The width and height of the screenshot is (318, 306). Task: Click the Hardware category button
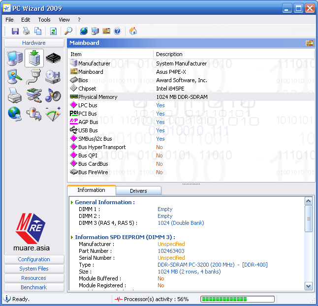(34, 43)
